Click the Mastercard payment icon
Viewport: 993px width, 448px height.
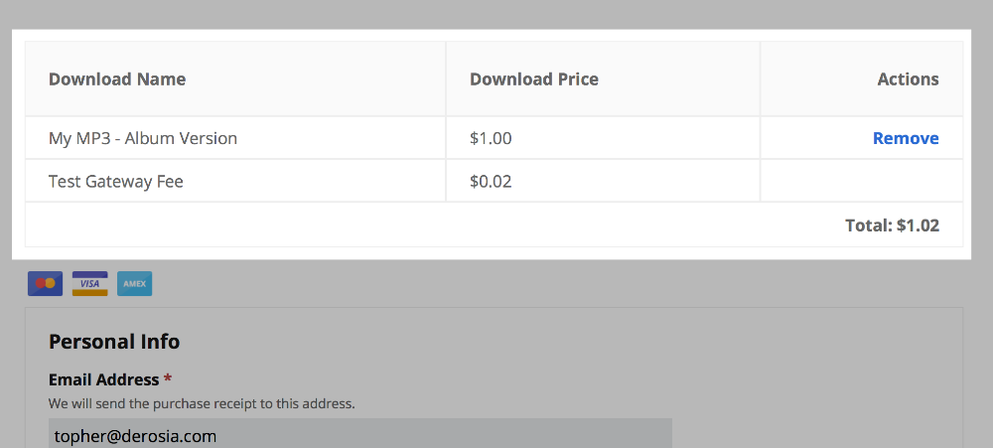[x=45, y=284]
